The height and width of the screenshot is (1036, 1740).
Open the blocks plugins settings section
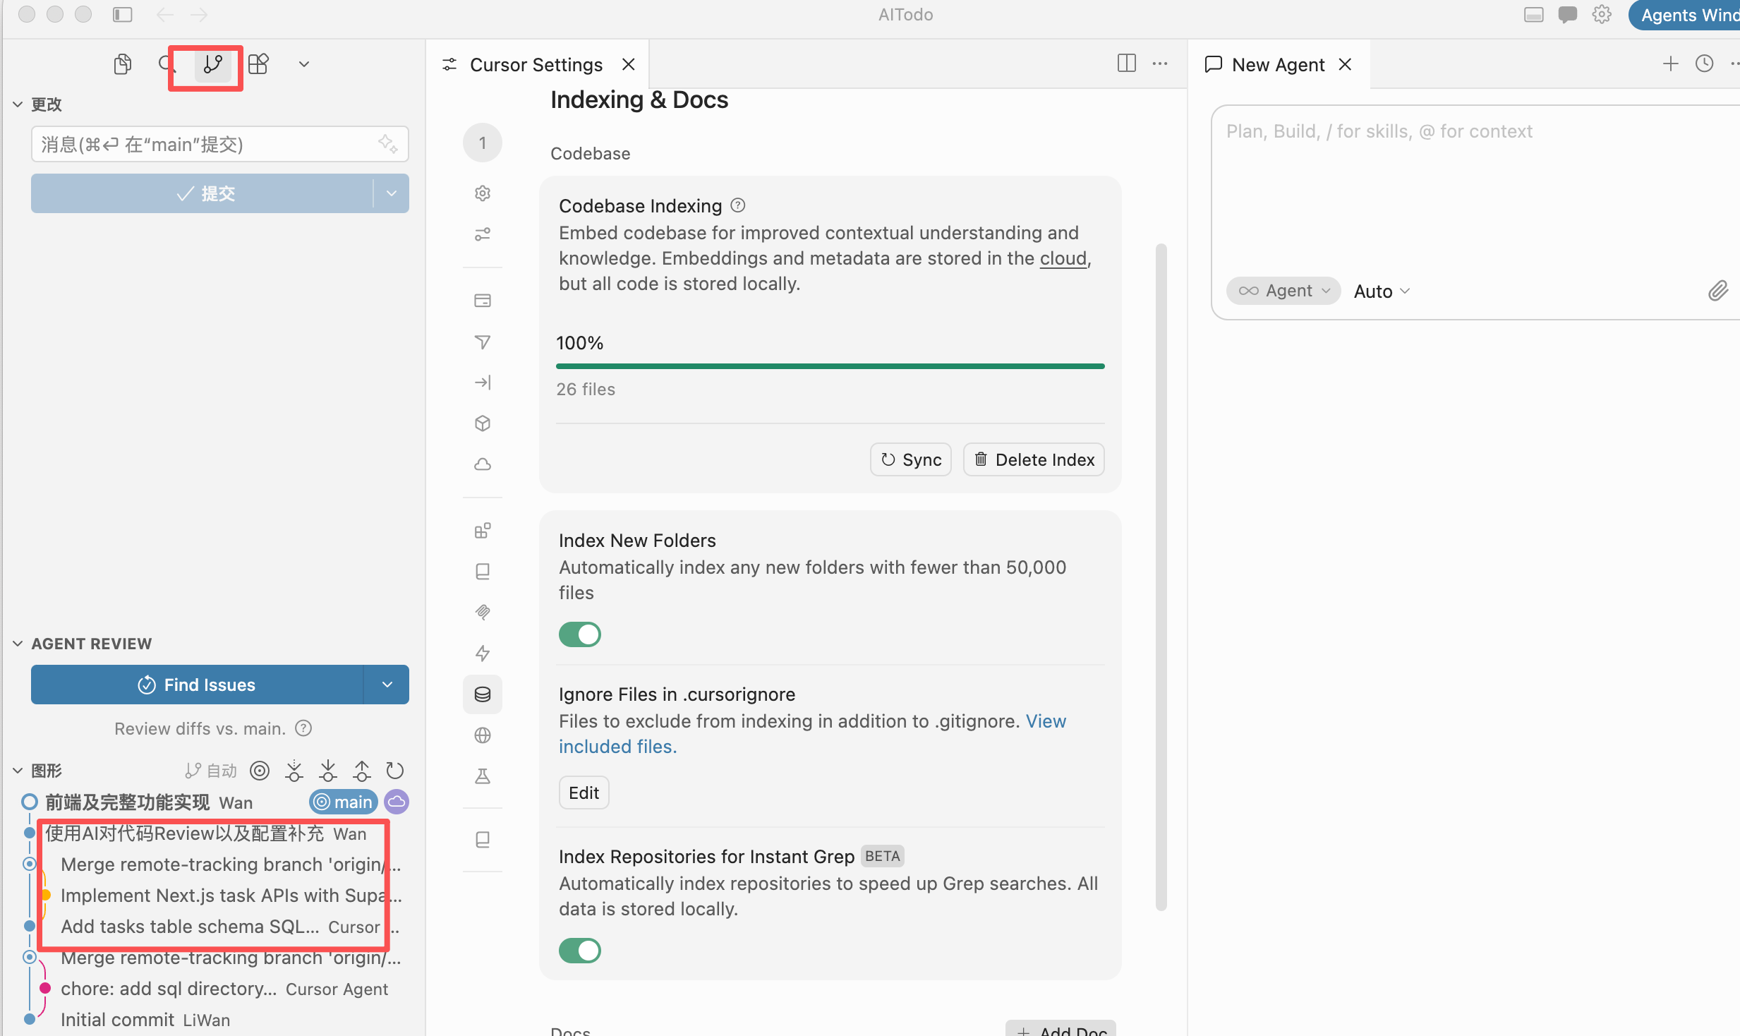tap(483, 531)
